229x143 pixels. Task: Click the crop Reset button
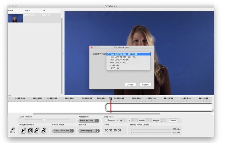tap(173, 120)
